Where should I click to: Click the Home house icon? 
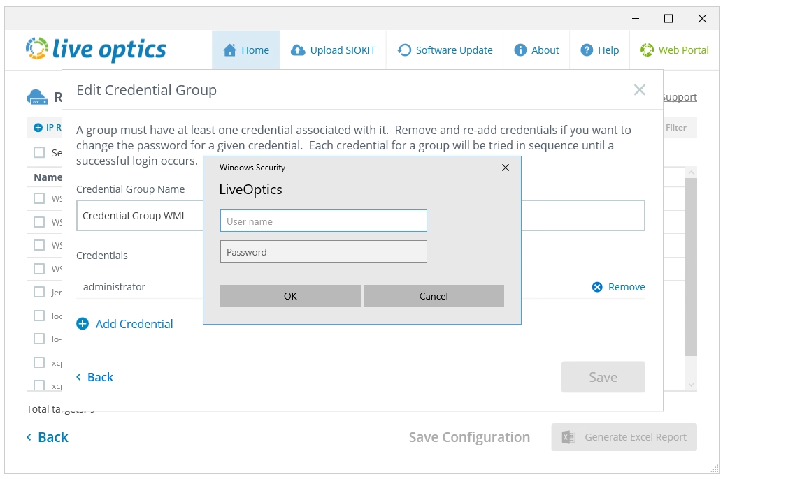229,50
